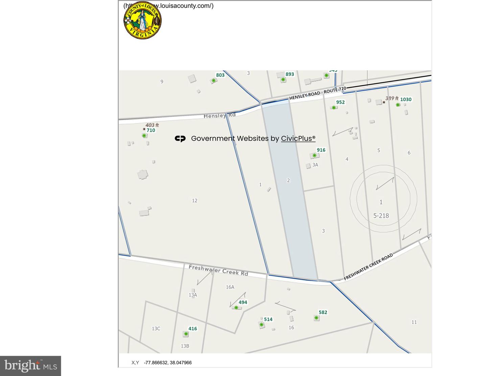Click the 5-218 circled parcel label
The image size is (487, 376).
point(381,215)
